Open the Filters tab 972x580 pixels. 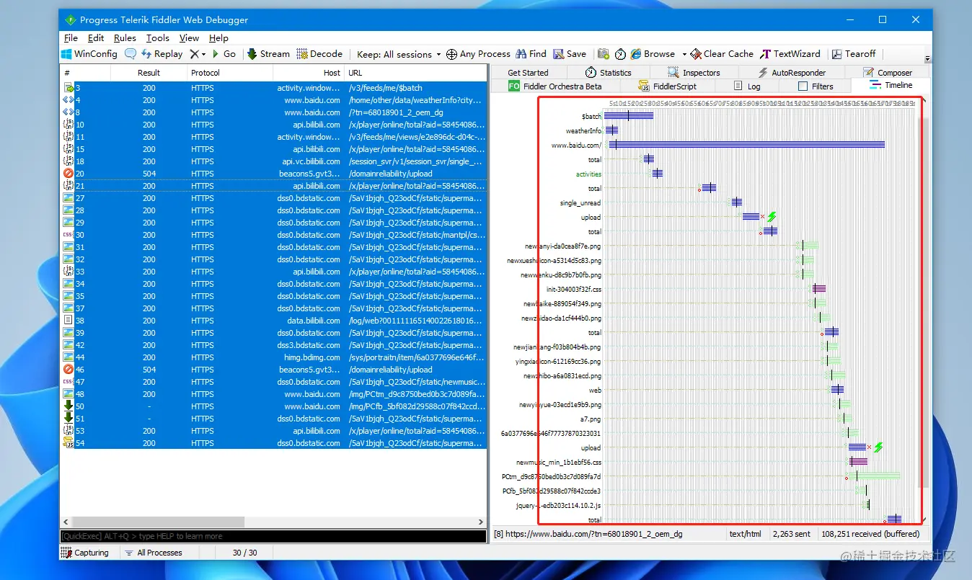click(x=816, y=86)
